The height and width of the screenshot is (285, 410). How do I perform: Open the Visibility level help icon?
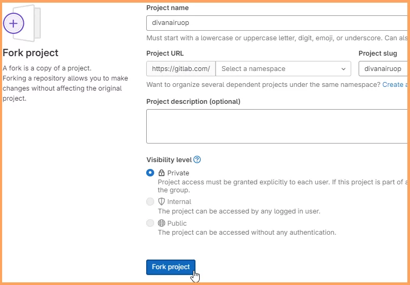click(x=197, y=159)
